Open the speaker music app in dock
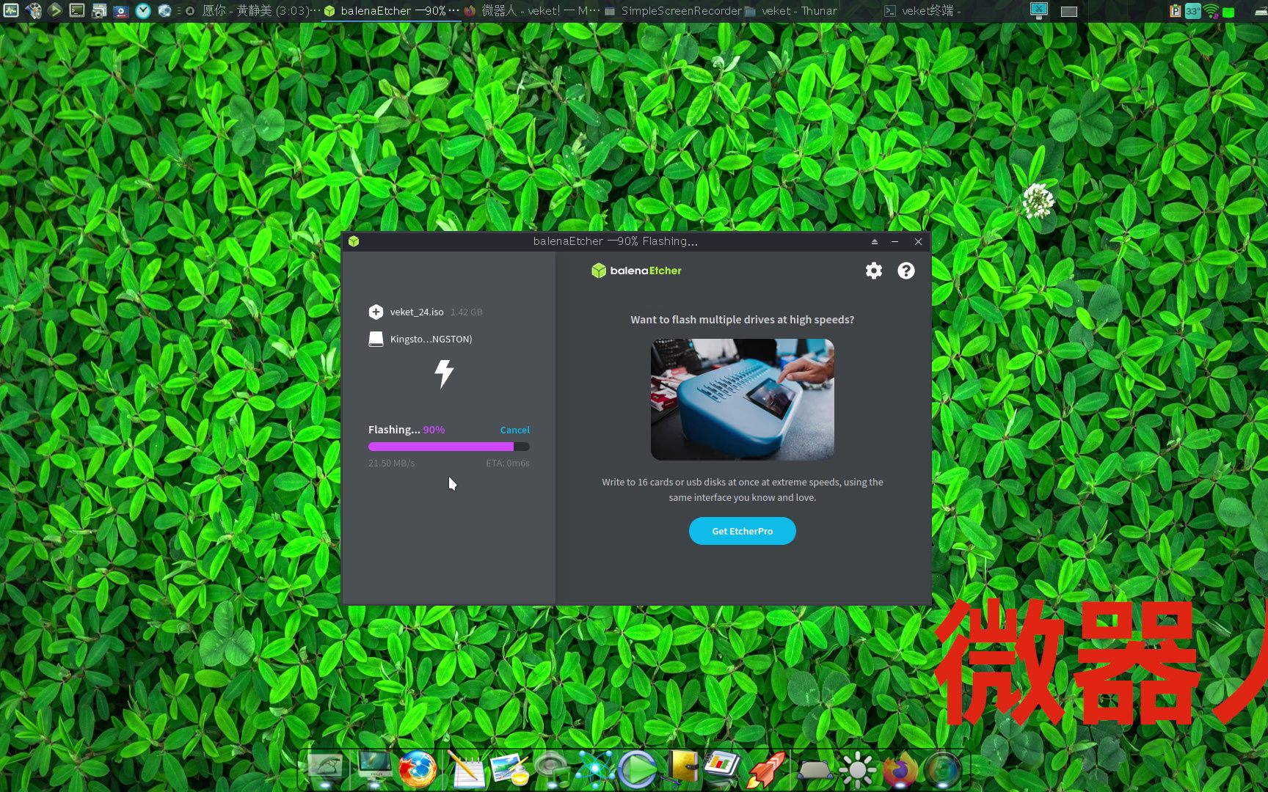The image size is (1268, 792). 553,769
